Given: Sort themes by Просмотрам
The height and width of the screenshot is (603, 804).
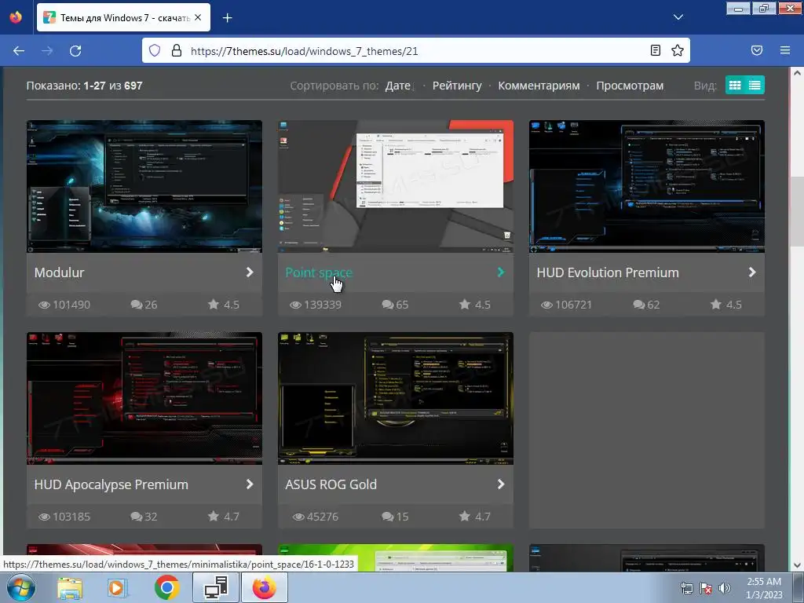Looking at the screenshot, I should pos(630,86).
